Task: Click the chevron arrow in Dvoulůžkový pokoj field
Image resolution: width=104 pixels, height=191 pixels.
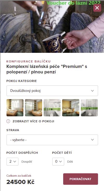Action: click(x=93, y=91)
